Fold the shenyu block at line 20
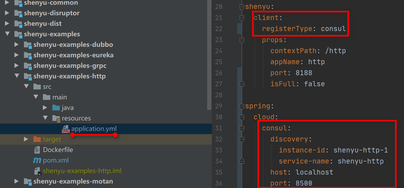This screenshot has width=404, height=188. click(242, 7)
